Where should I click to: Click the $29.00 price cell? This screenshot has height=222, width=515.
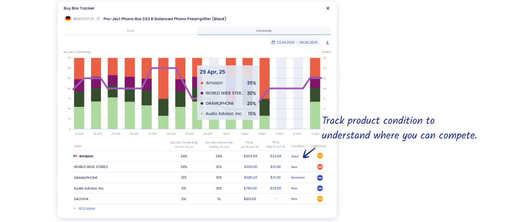[276, 189]
